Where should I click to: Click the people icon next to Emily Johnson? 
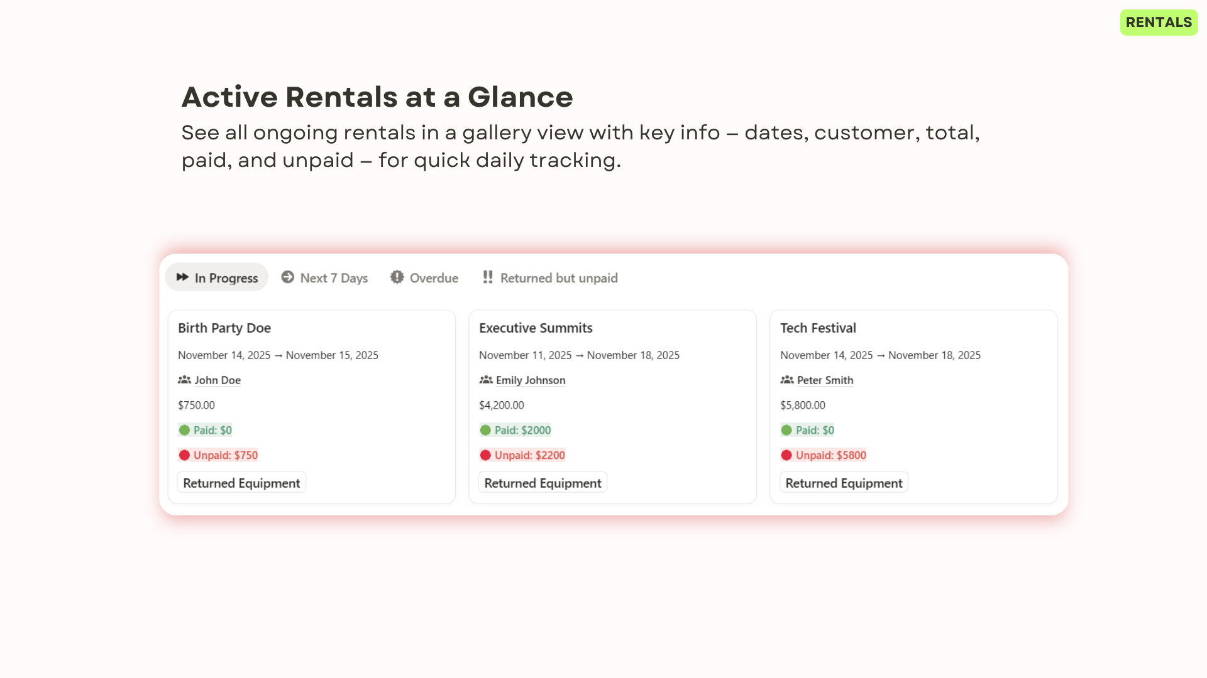[485, 380]
